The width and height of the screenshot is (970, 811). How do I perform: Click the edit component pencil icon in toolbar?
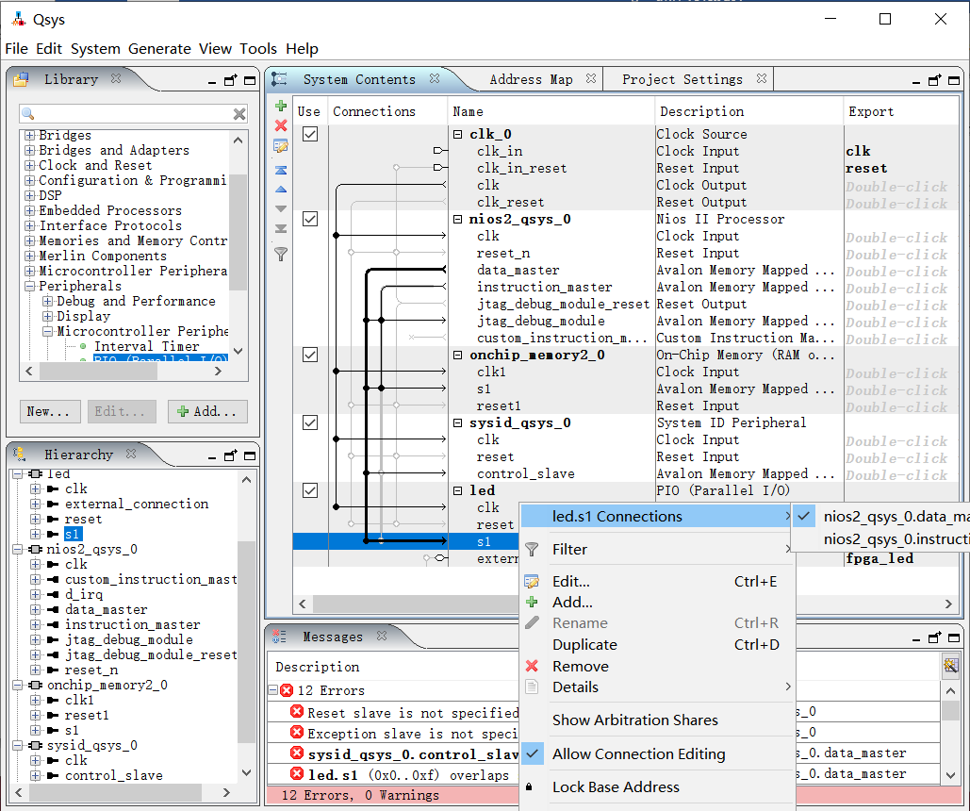(280, 146)
